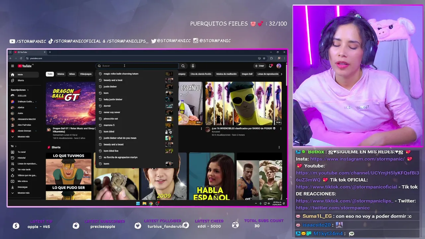Click the YouTube logo

point(25,66)
